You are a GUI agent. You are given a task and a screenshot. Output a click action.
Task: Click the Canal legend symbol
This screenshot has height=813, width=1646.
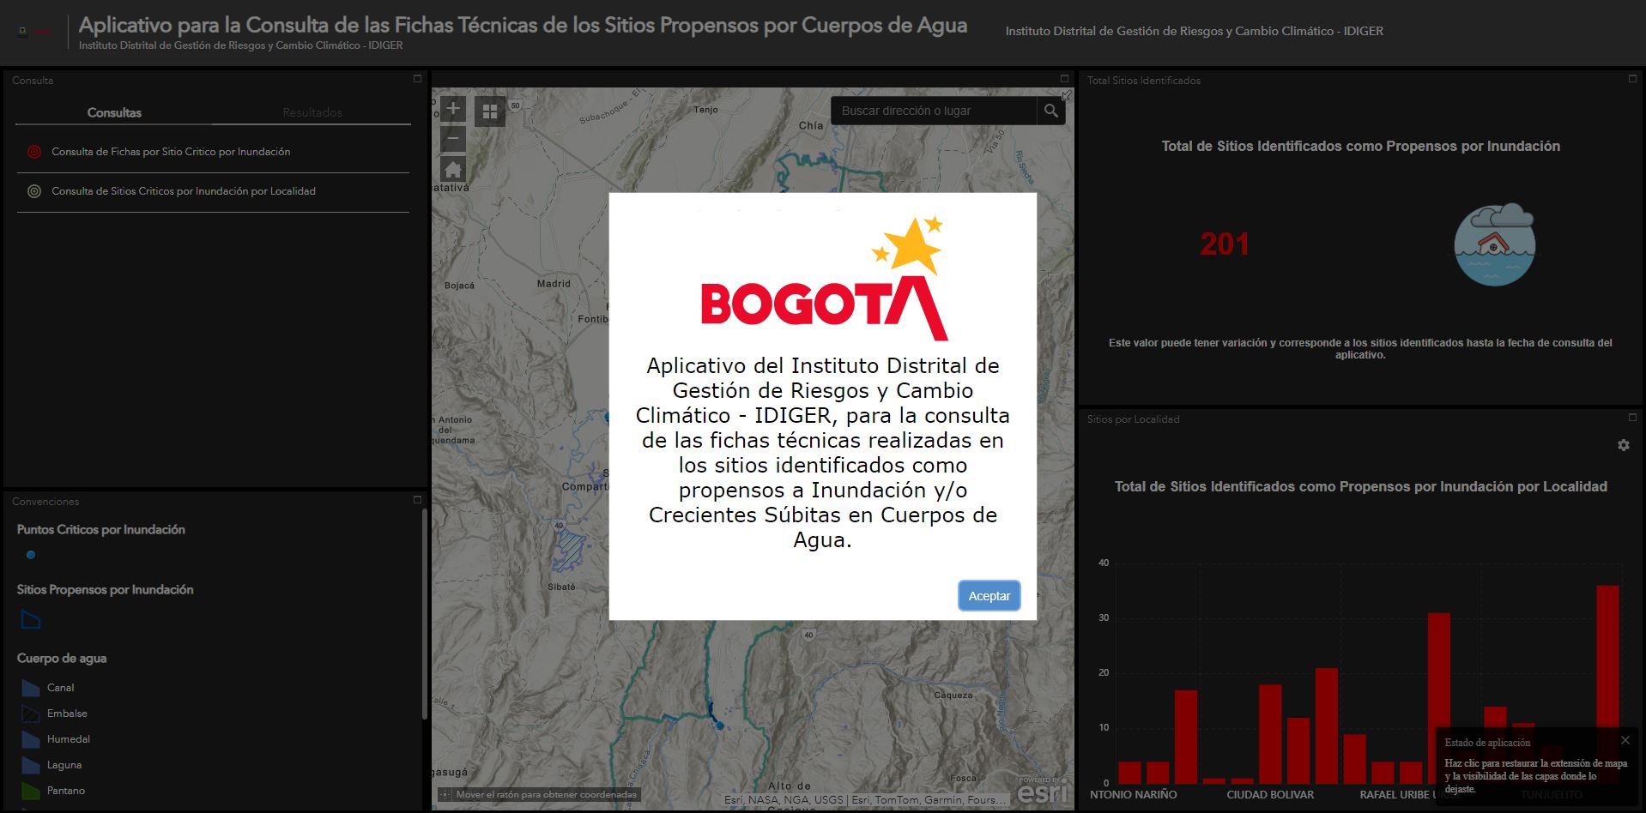tap(31, 688)
